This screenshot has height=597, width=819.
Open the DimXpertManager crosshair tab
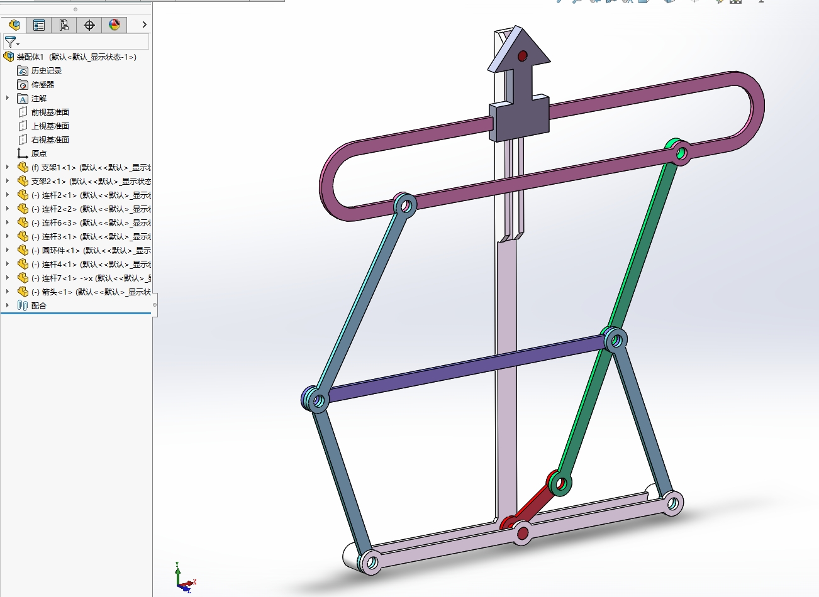(89, 25)
